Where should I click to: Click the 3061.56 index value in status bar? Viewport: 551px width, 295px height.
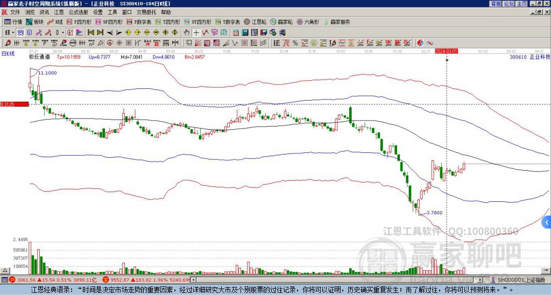(x=26, y=280)
